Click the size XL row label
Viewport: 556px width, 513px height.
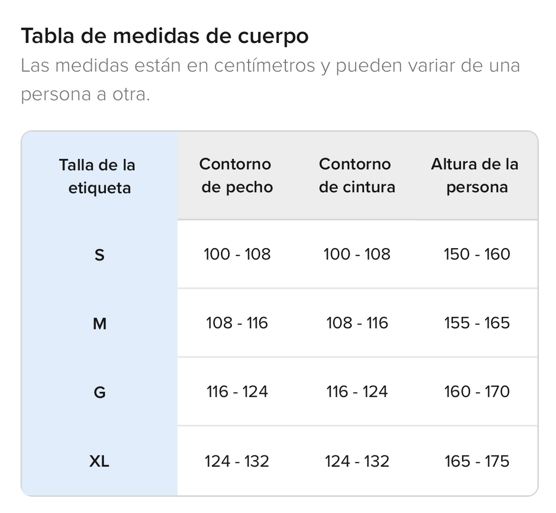tap(99, 461)
